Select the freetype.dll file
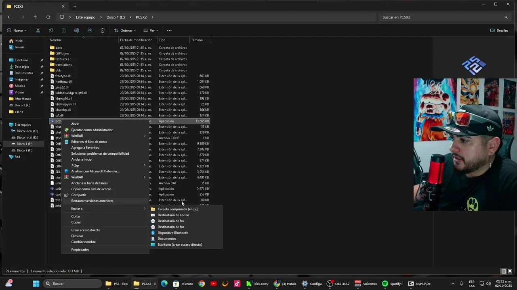 click(x=63, y=76)
